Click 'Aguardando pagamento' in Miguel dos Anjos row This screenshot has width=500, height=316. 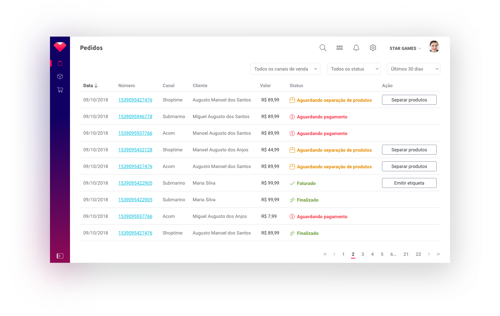322,217
